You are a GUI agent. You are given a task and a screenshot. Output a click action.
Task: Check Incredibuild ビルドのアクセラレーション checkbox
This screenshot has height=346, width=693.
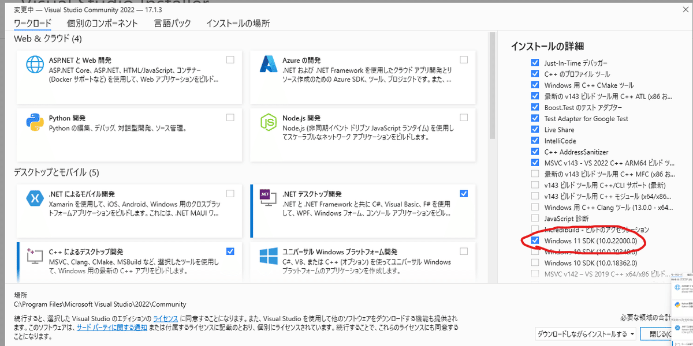click(x=535, y=230)
